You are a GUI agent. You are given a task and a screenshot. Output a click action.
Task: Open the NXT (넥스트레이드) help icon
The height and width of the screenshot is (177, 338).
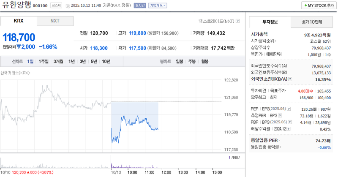[x=238, y=21]
